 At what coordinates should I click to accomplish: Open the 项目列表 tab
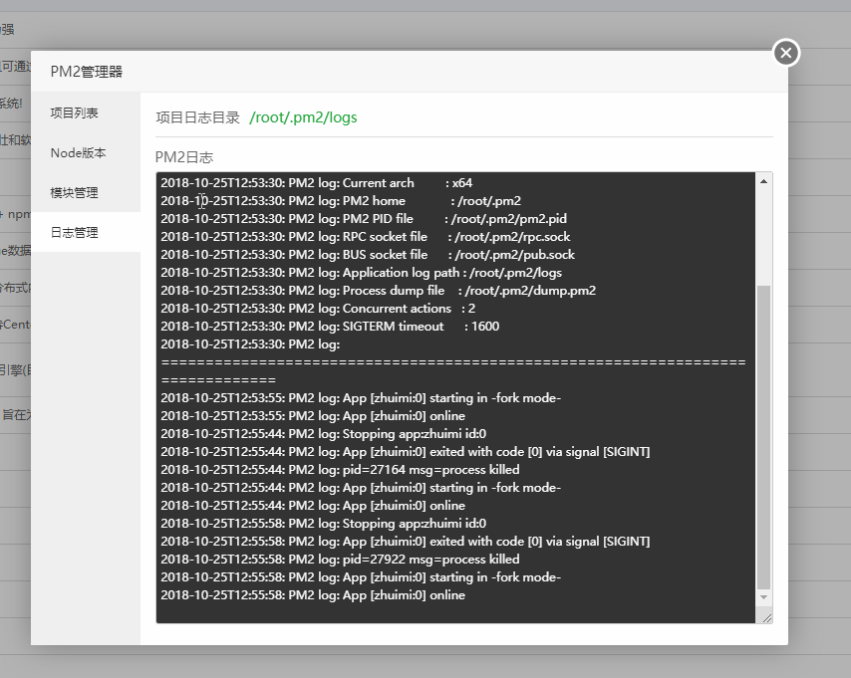pos(86,113)
